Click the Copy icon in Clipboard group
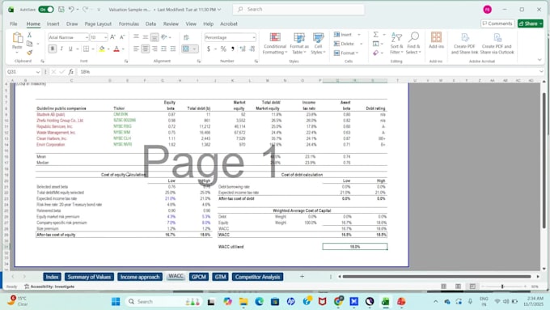The image size is (550, 310). point(29,44)
